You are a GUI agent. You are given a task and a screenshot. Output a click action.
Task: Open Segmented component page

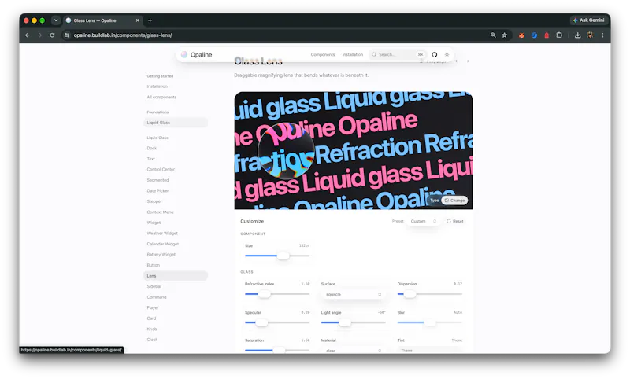157,180
